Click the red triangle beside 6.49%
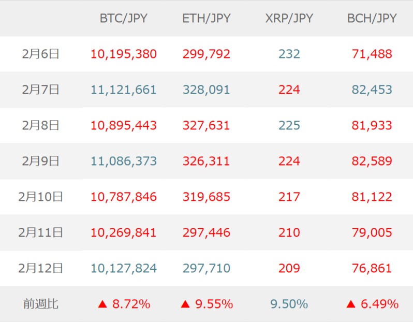 coord(351,304)
